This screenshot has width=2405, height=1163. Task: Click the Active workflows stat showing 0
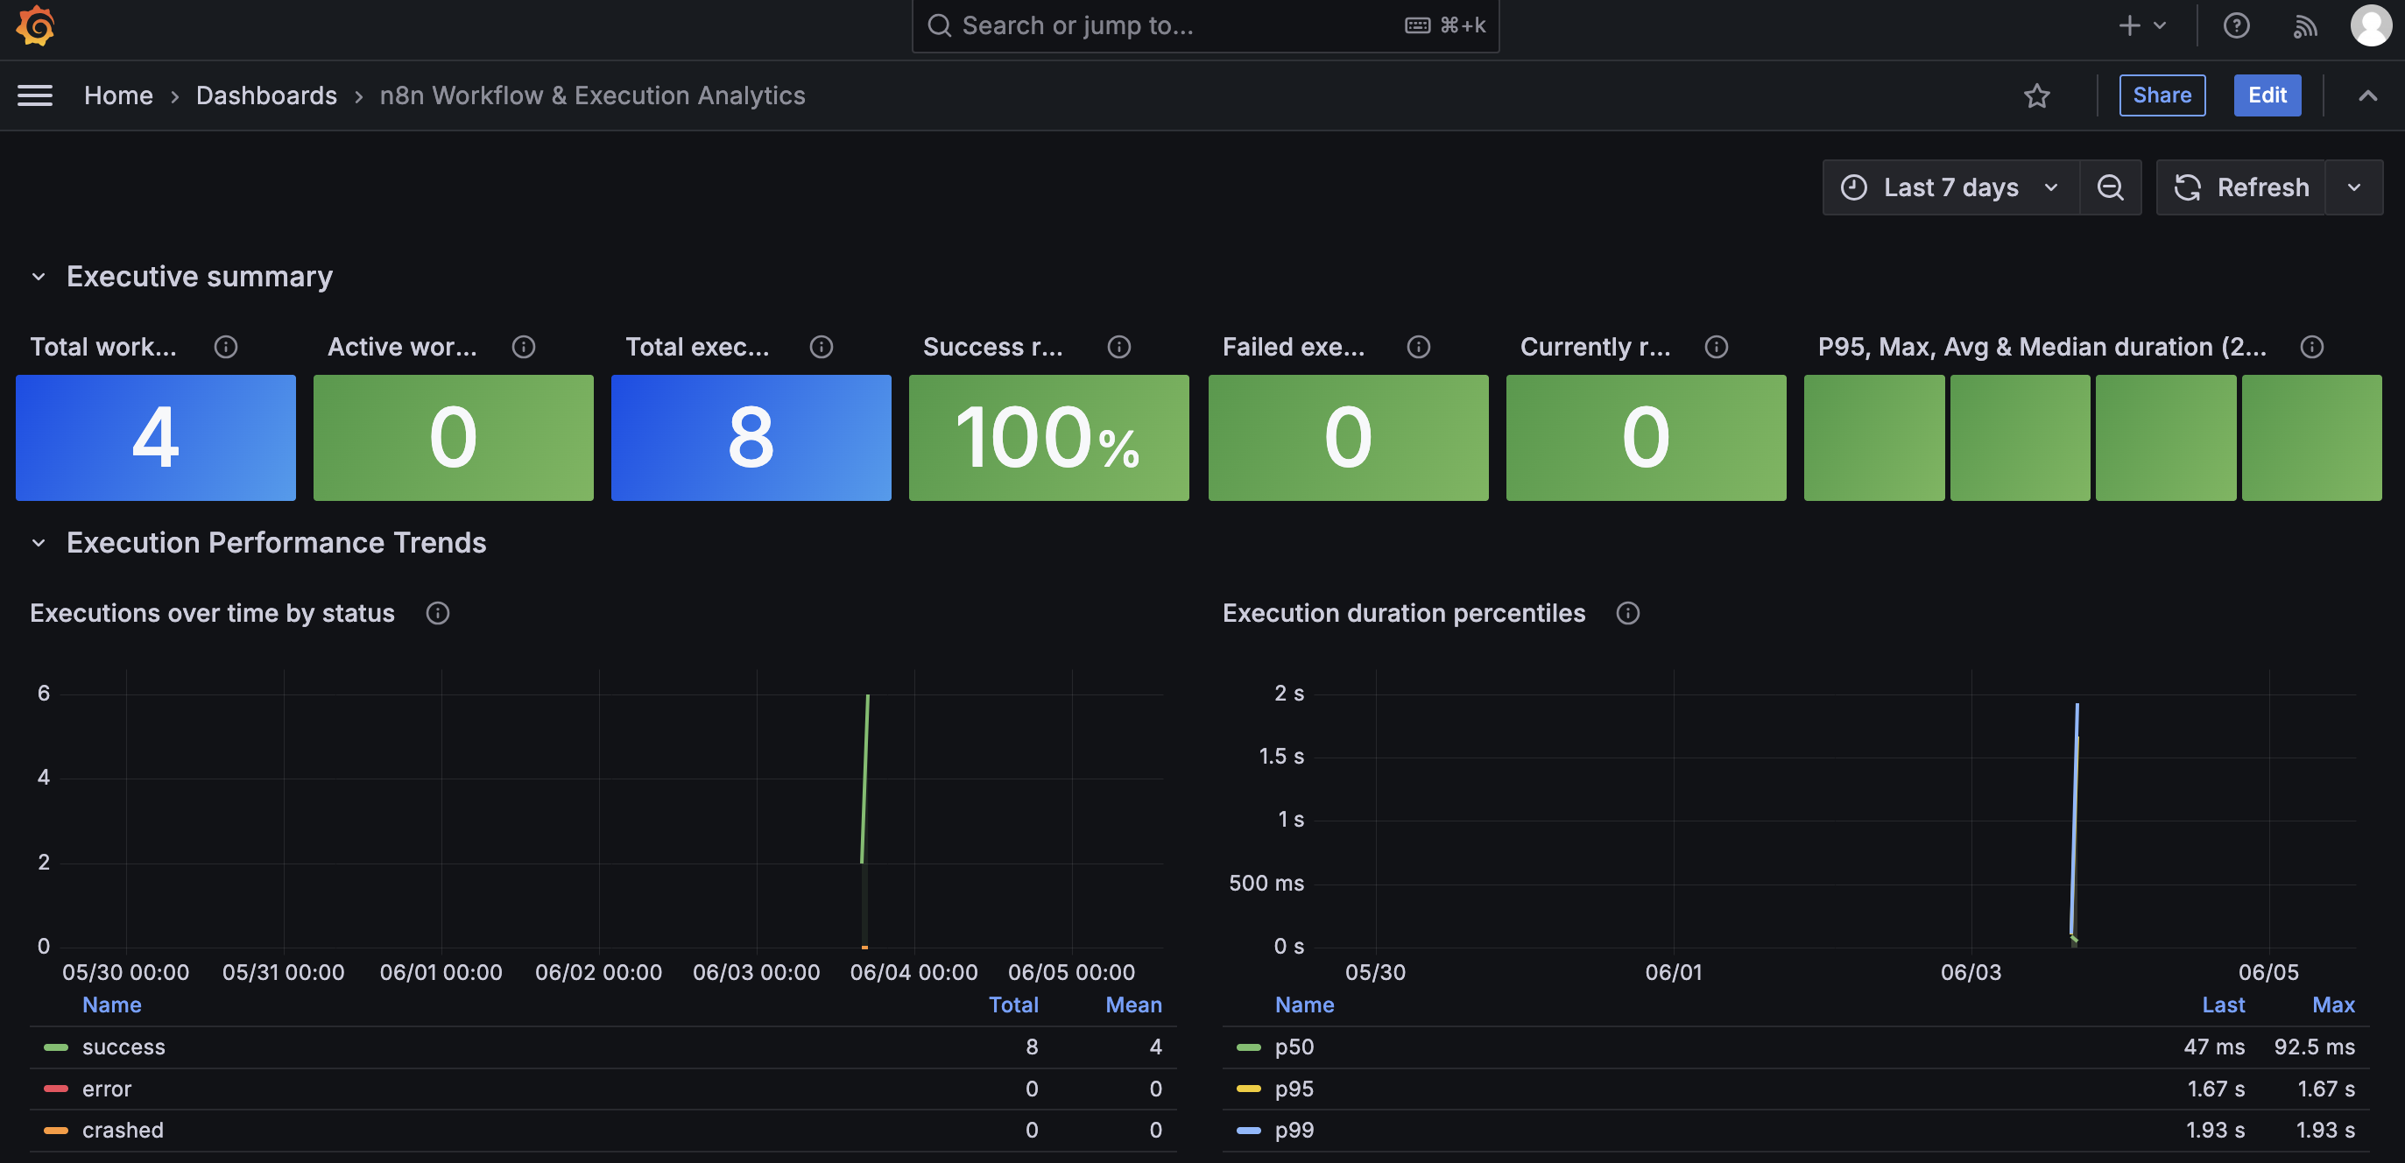pyautogui.click(x=453, y=438)
